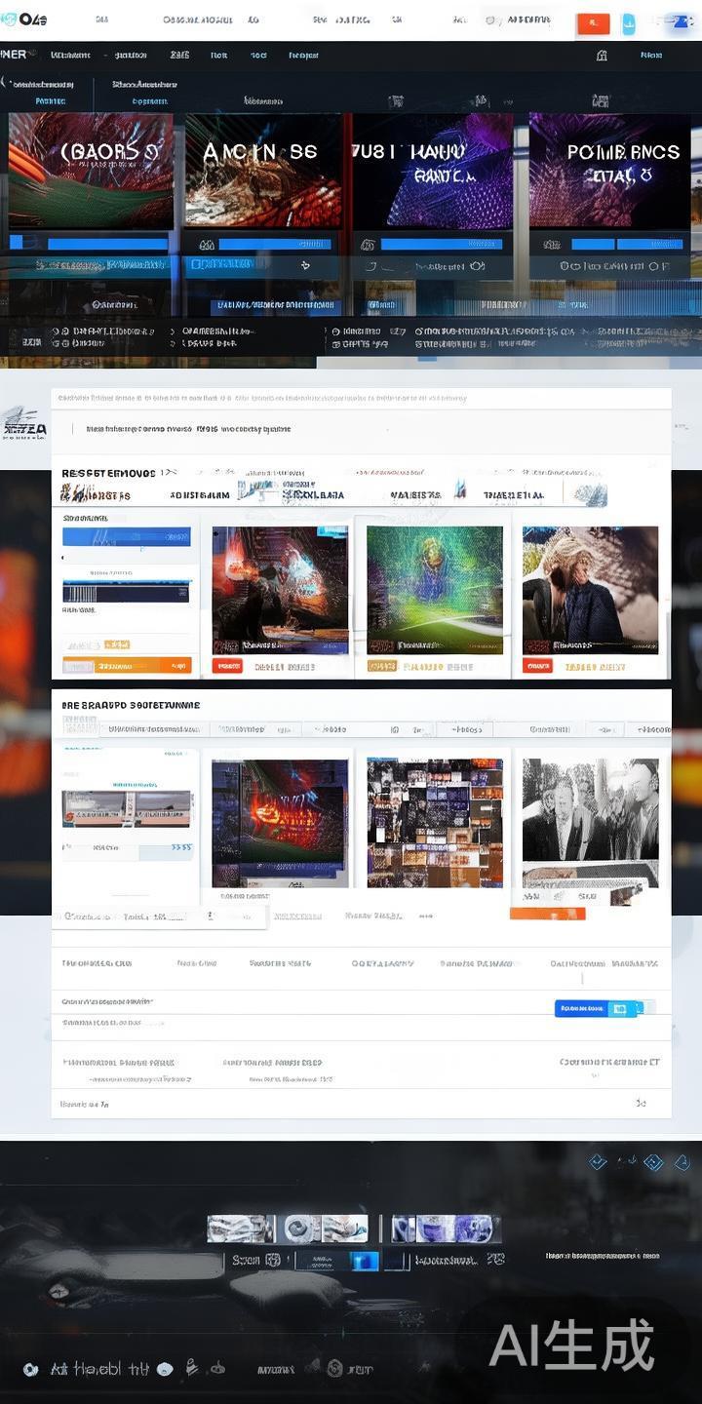Viewport: 702px width, 1404px height.
Task: Click the orange button in the first white card
Action: 127,665
